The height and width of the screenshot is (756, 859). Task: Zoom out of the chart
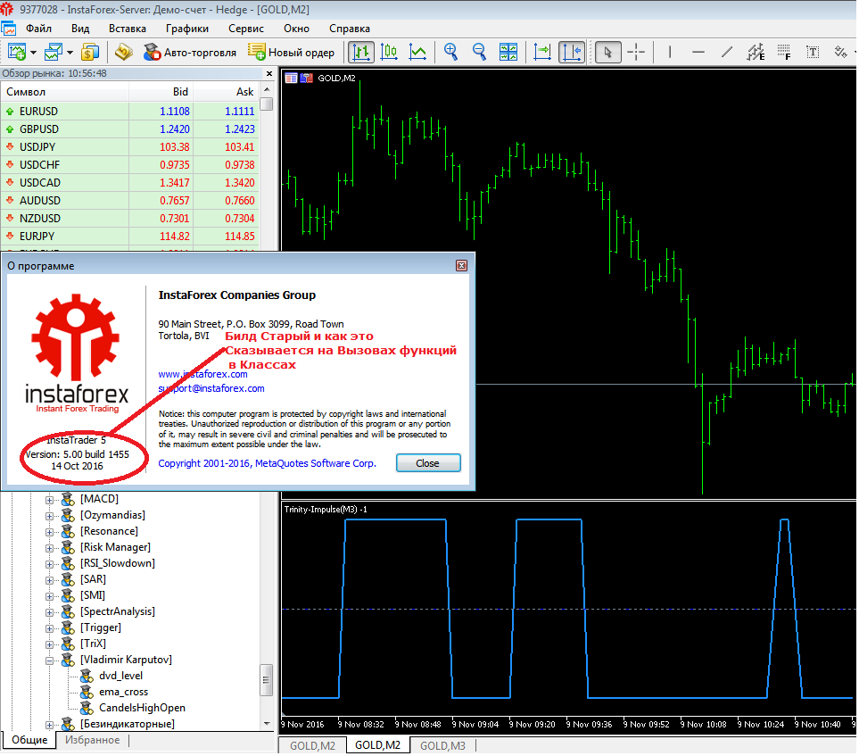(479, 52)
